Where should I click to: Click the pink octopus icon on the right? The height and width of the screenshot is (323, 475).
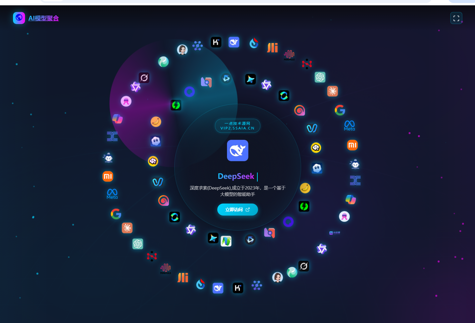click(x=344, y=217)
